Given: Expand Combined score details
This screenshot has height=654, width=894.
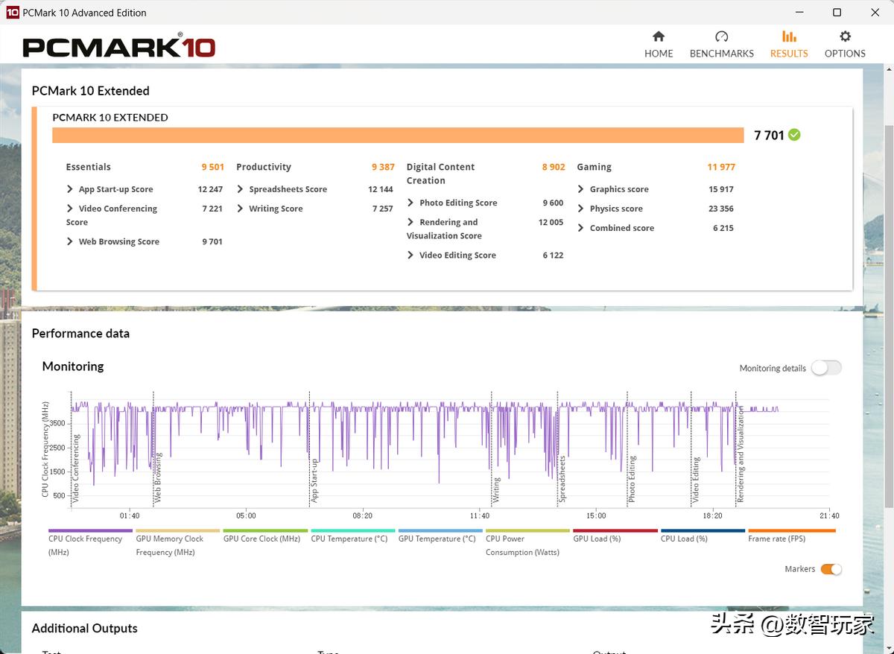Looking at the screenshot, I should [x=581, y=228].
